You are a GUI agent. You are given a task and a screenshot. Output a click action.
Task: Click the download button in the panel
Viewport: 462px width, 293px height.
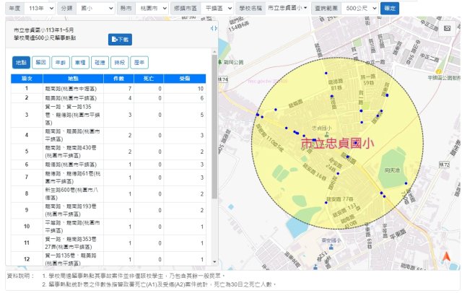tap(119, 38)
